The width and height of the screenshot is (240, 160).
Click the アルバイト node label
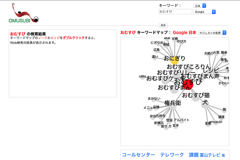pyautogui.click(x=181, y=120)
